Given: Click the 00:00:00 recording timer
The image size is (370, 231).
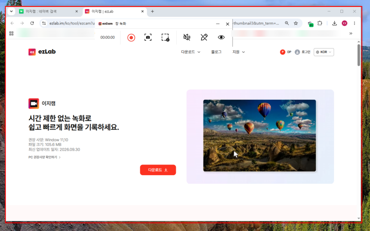Looking at the screenshot, I should tap(107, 37).
